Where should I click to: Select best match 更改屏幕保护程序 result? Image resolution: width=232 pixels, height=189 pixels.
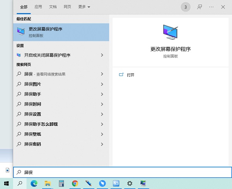61,32
